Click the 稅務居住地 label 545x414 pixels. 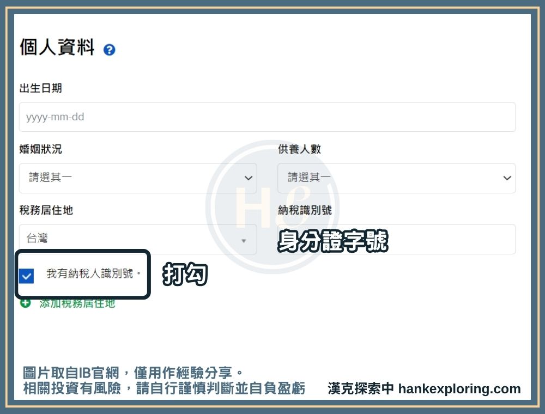[46, 210]
